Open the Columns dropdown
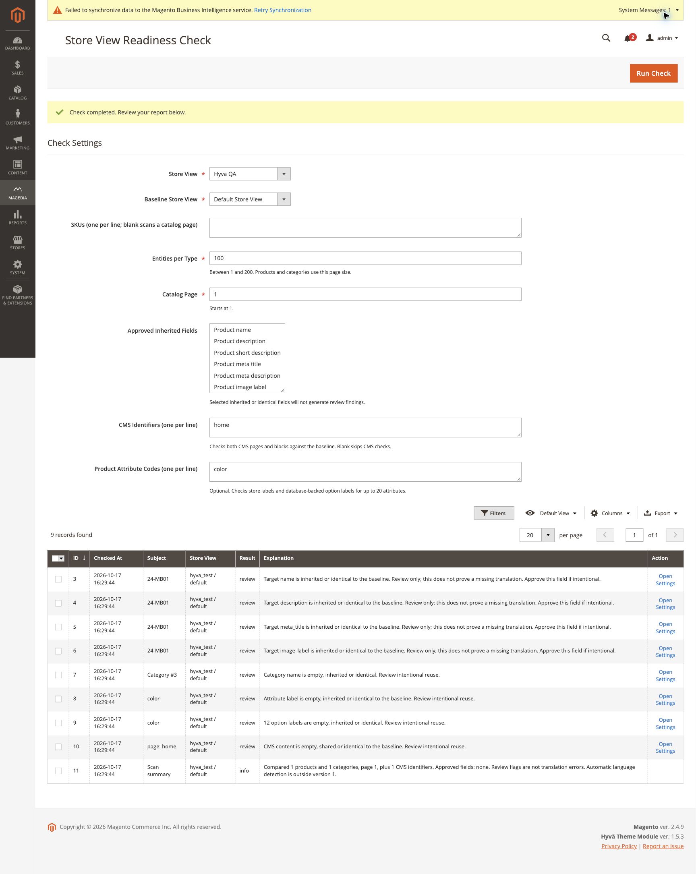Screen dimensions: 696x874 pos(610,513)
